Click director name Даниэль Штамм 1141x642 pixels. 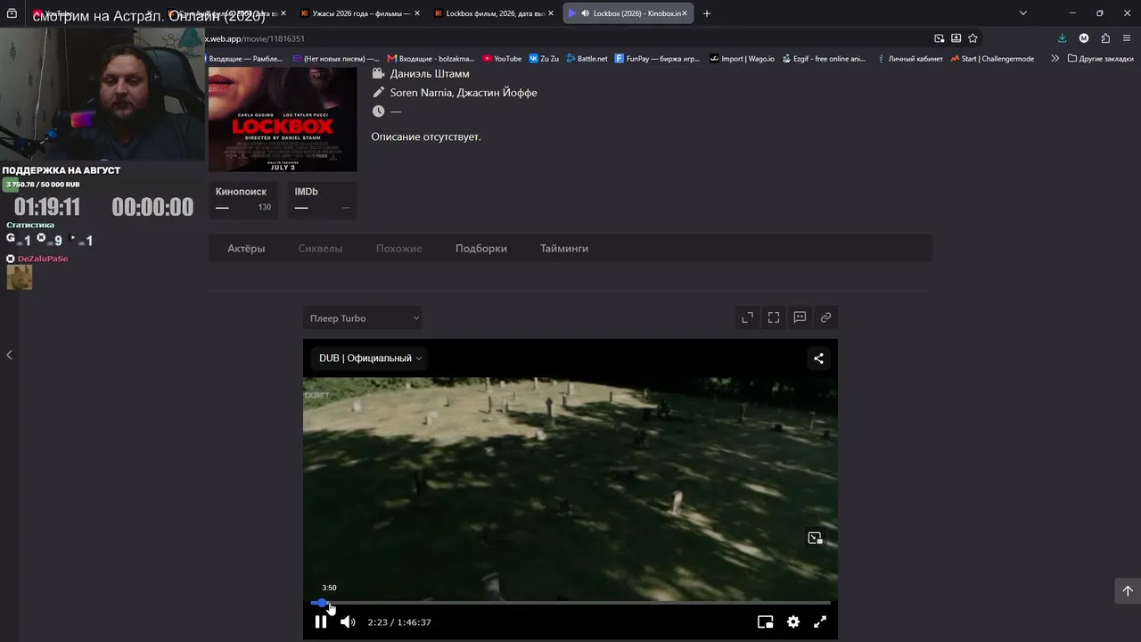430,74
